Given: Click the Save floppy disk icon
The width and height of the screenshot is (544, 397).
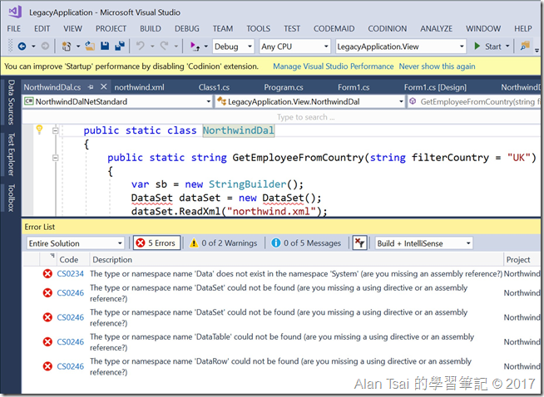Looking at the screenshot, I should pos(105,46).
